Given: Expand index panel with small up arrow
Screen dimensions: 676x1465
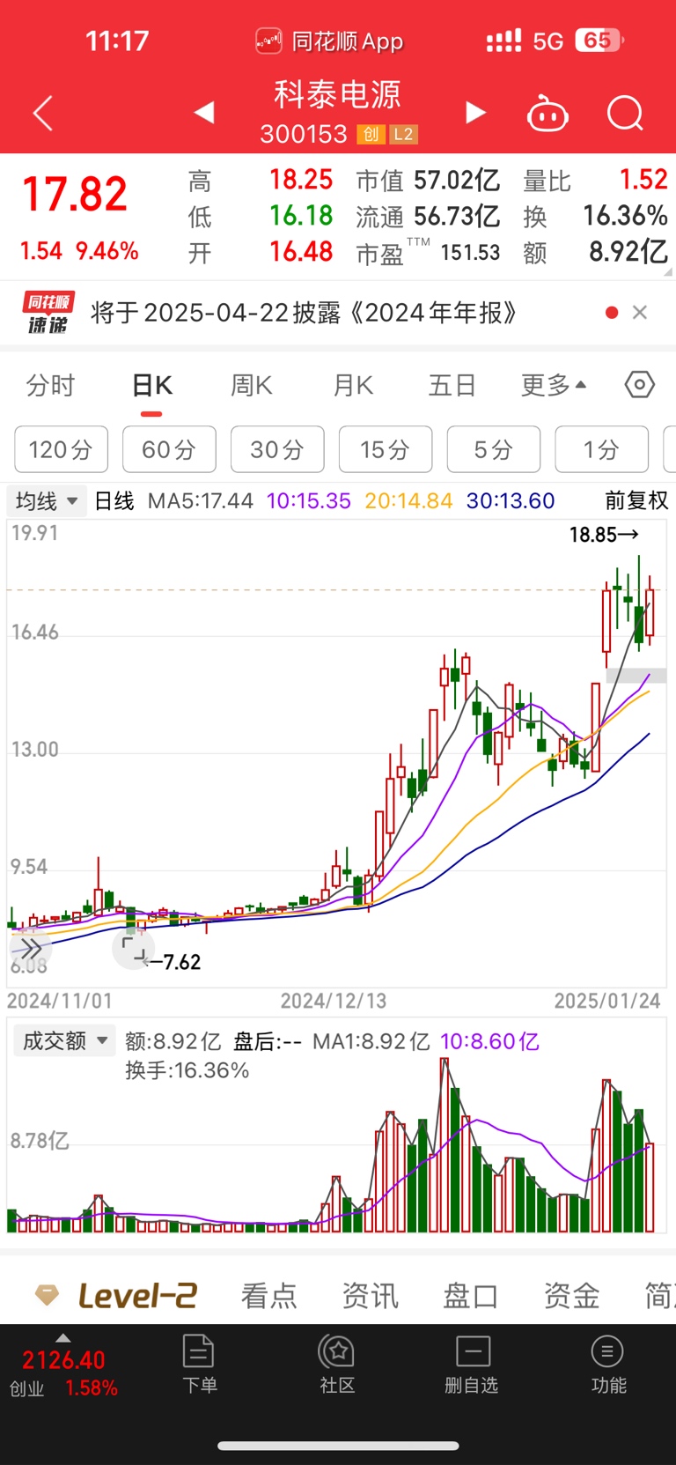Looking at the screenshot, I should click(x=62, y=1338).
